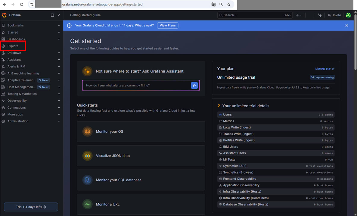
Task: Click the 14 days remaining badge
Action: 322,77
